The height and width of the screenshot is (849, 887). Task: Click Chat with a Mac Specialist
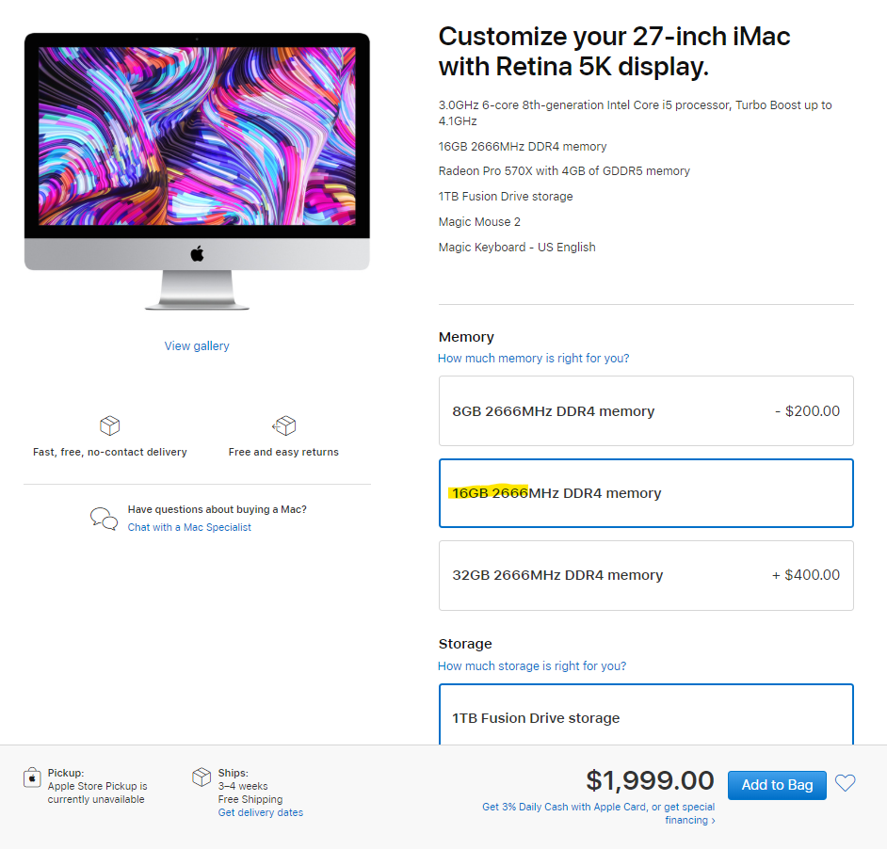189,527
